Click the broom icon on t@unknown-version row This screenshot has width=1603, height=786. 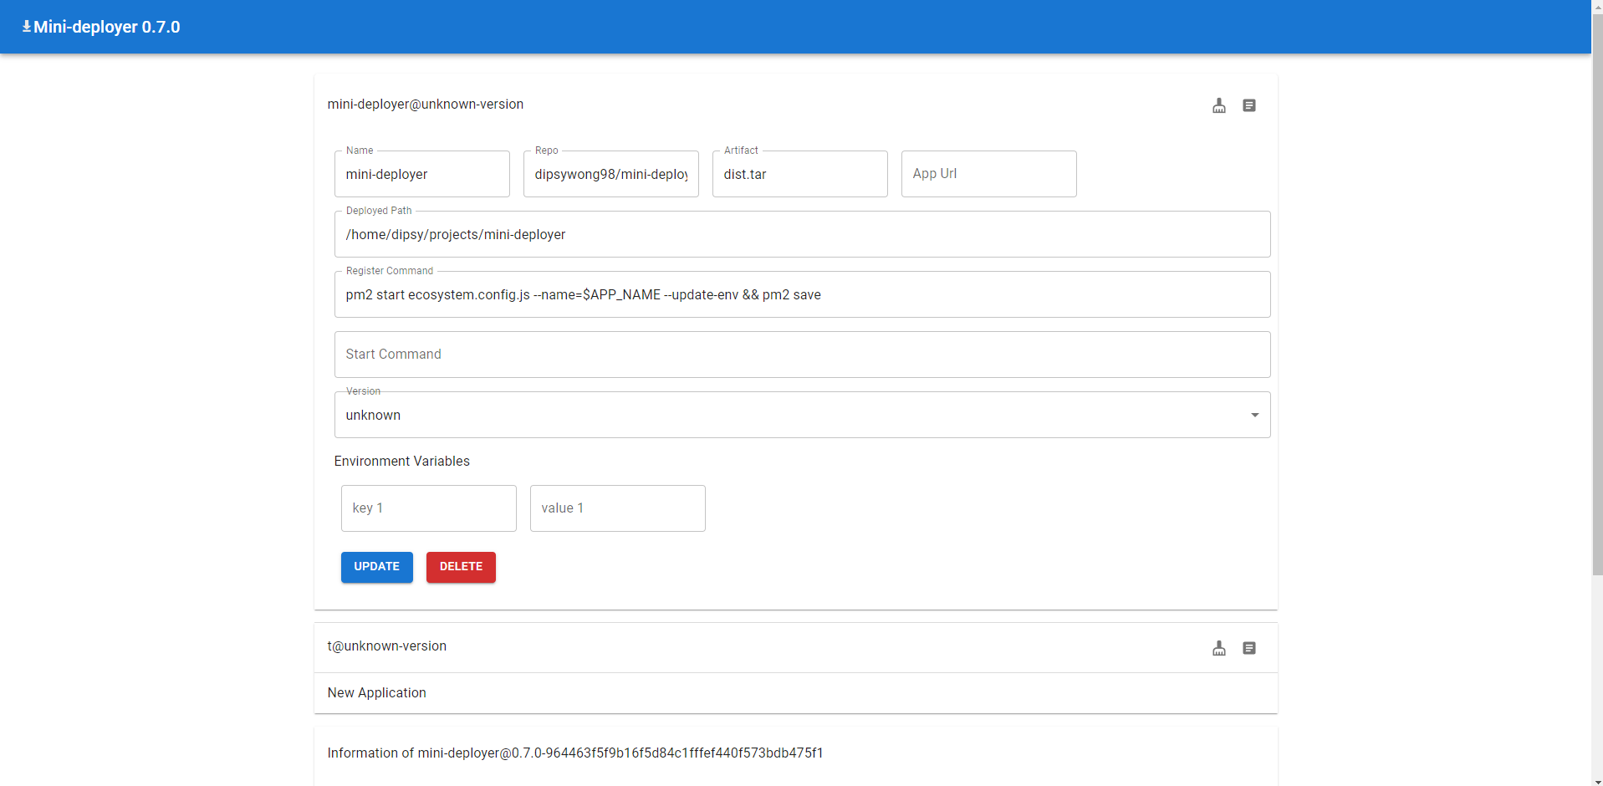(x=1218, y=648)
